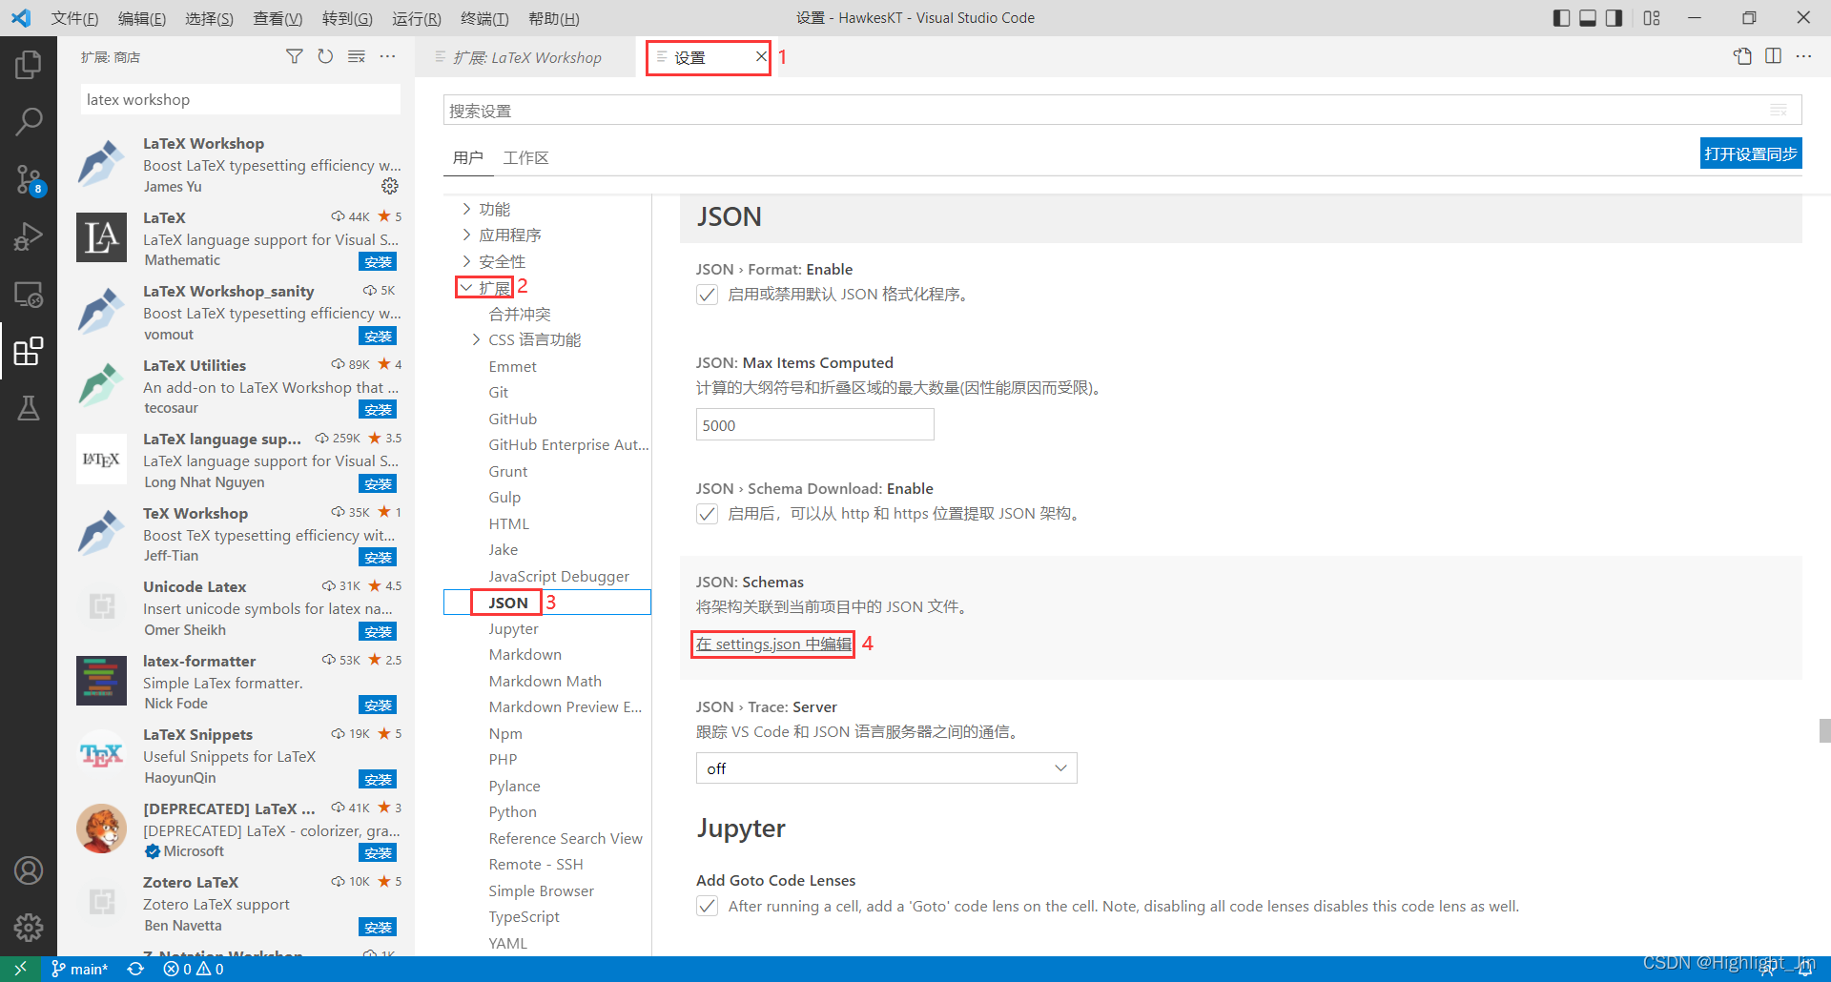Open Accounts icon in activity bar

point(29,870)
